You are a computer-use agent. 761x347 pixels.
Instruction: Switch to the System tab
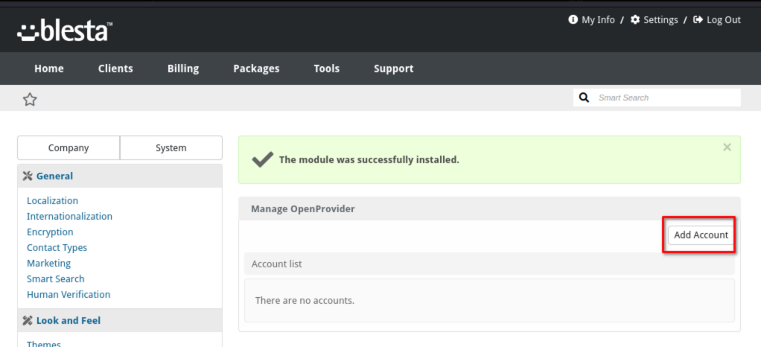pos(171,148)
